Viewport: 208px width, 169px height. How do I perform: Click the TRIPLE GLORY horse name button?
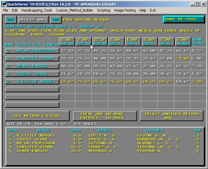(32, 74)
